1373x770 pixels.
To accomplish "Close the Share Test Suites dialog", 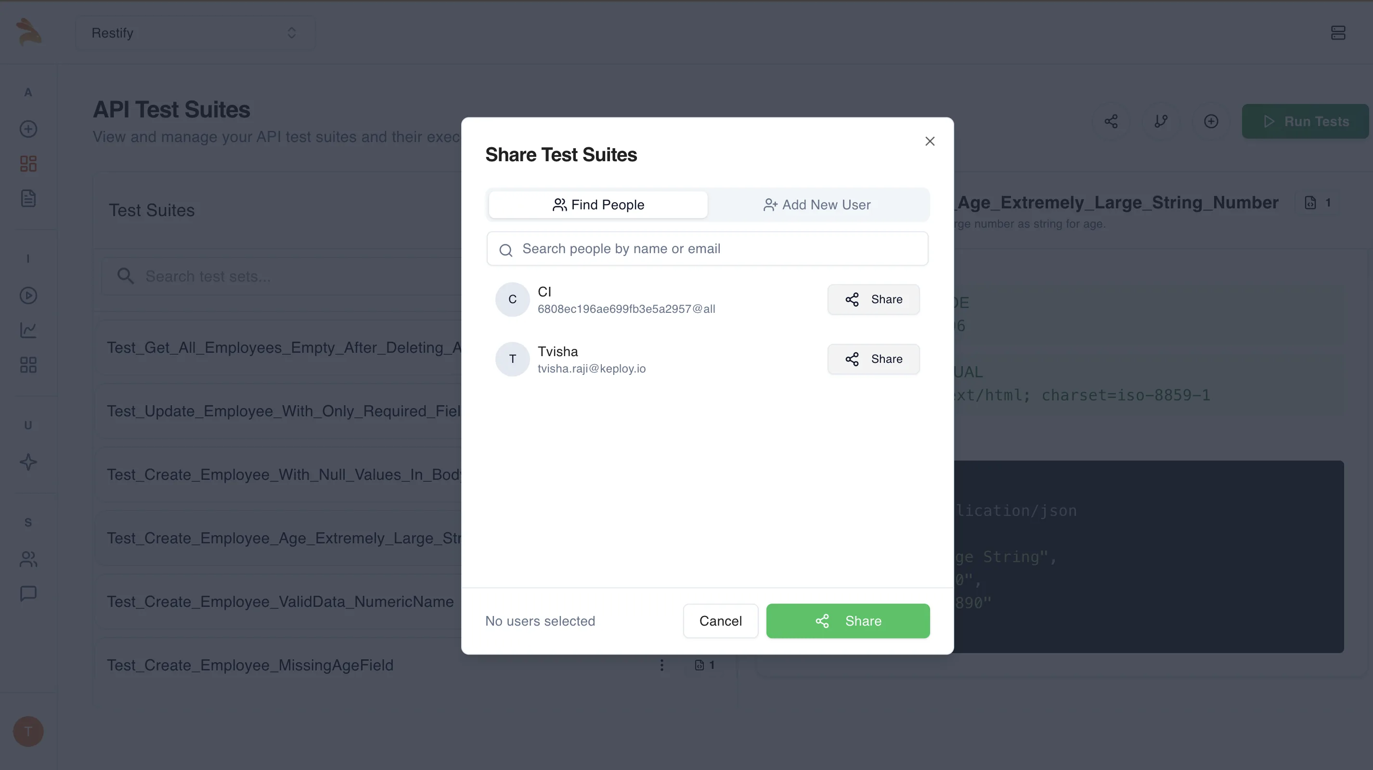I will [930, 141].
